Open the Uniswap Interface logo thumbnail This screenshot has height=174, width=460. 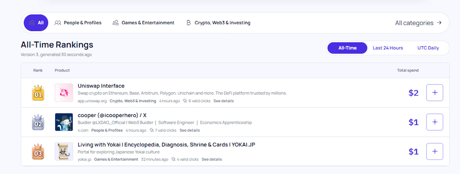point(64,93)
